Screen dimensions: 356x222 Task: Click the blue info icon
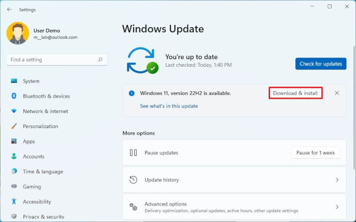click(132, 93)
